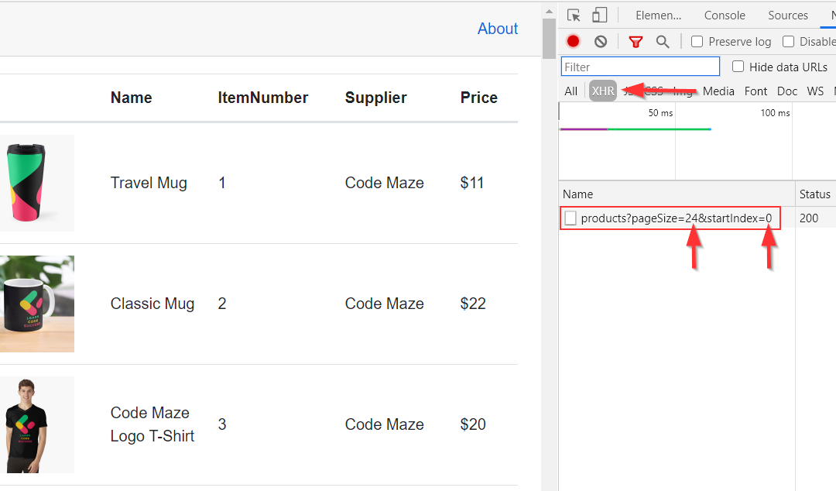Viewport: 836px width, 491px height.
Task: Click the page's vertical scrollbar thumb
Action: coord(550,37)
